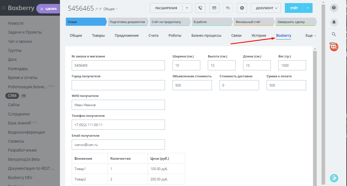Focus the Телефон получателя field
This screenshot has height=186, width=347.
(x=118, y=125)
